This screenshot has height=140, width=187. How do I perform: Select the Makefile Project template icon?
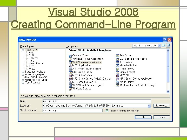click(118, 66)
